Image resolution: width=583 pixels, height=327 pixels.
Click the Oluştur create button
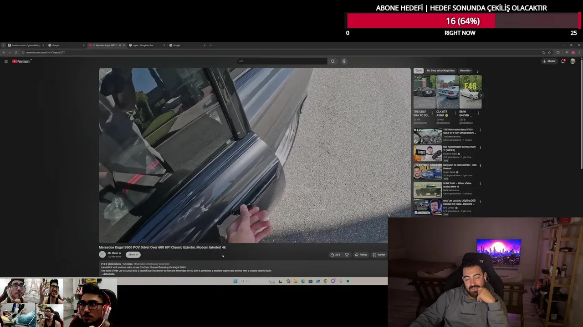(549, 61)
